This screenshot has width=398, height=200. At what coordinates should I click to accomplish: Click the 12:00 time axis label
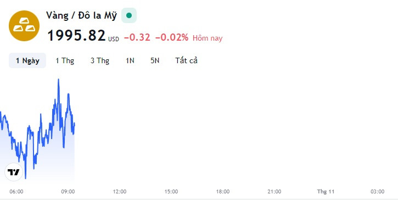tap(120, 192)
